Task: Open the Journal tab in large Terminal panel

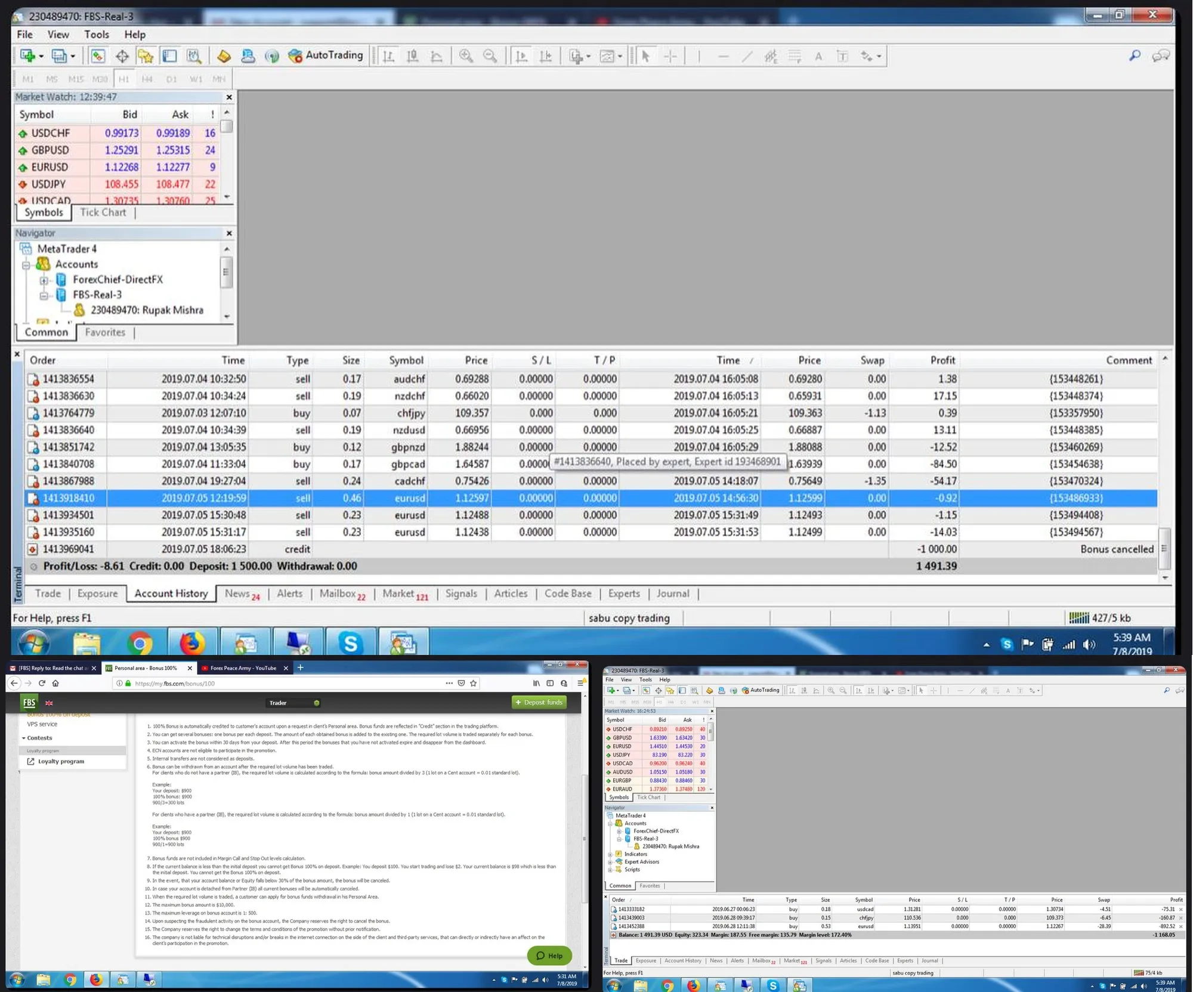Action: click(673, 594)
